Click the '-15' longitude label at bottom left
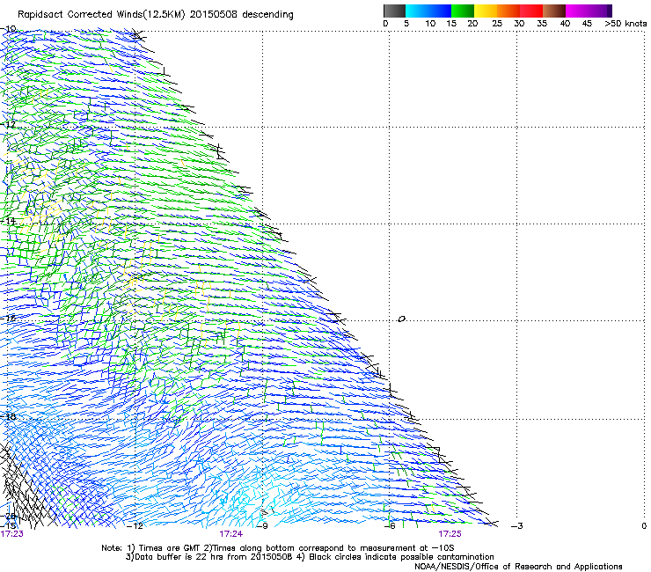 tap(8, 526)
